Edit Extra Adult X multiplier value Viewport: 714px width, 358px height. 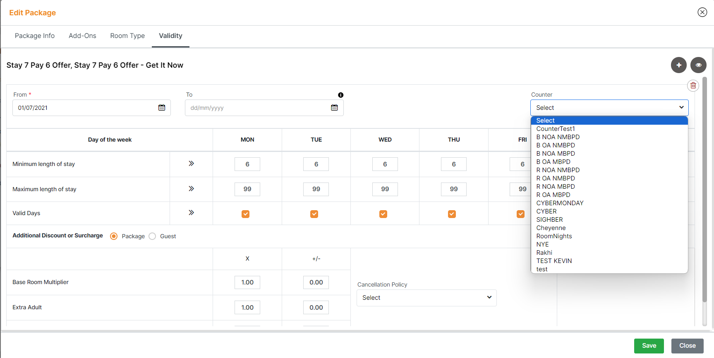click(247, 308)
